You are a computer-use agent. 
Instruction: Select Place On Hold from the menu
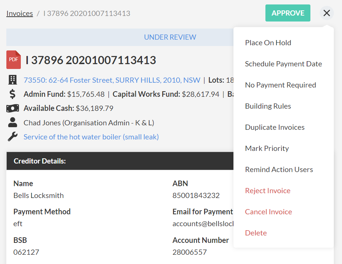(268, 43)
